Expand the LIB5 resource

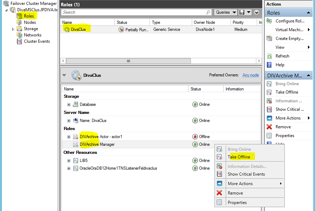69,161
